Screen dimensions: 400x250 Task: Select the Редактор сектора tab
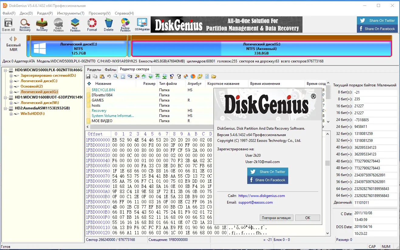135,69
